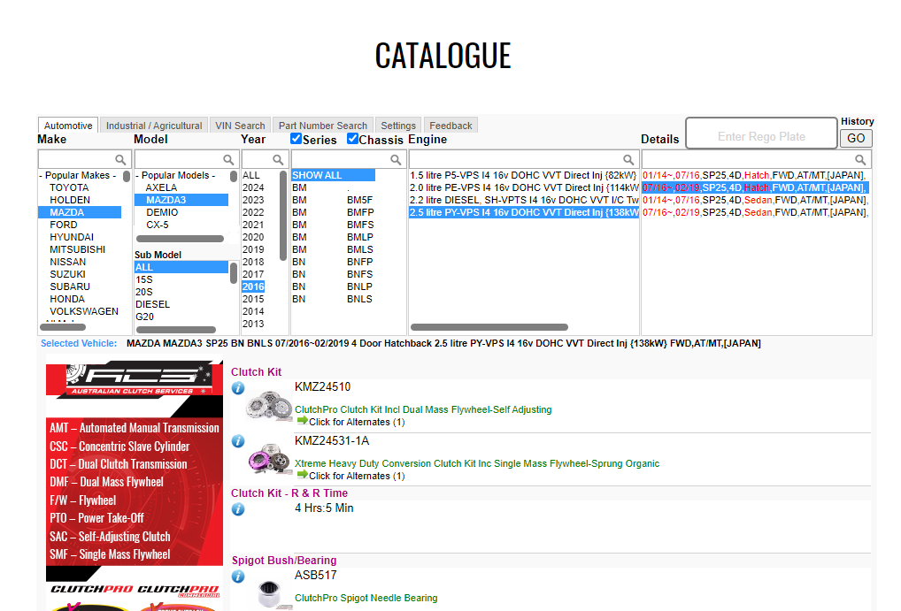Click search magnifier icon in Model filter
Viewport: 901px width, 611px height.
[228, 160]
